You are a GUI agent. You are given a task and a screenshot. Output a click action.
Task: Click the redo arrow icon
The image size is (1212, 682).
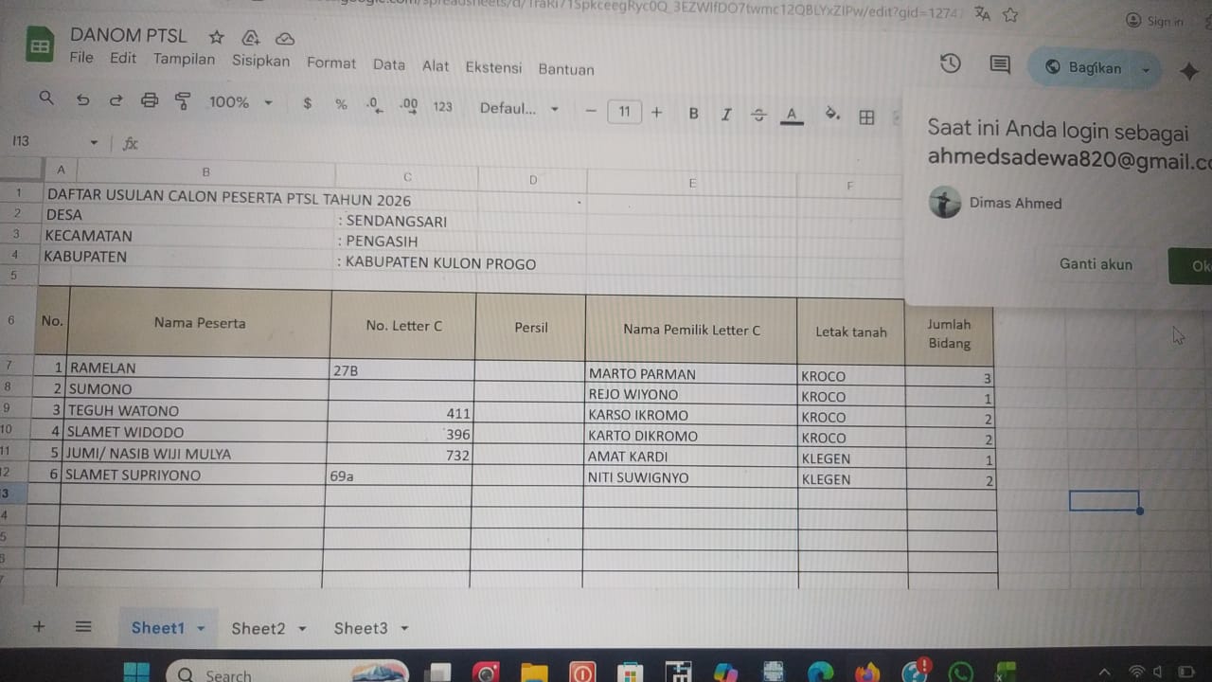116,100
